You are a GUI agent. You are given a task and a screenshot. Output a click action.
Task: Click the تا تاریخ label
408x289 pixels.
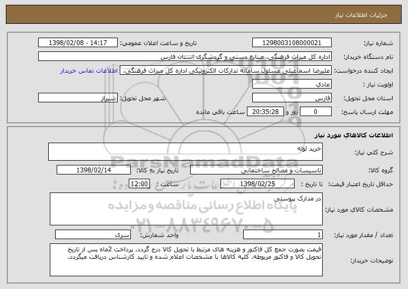[312, 184]
